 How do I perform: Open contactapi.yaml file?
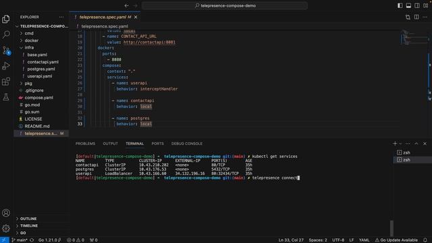click(41, 62)
